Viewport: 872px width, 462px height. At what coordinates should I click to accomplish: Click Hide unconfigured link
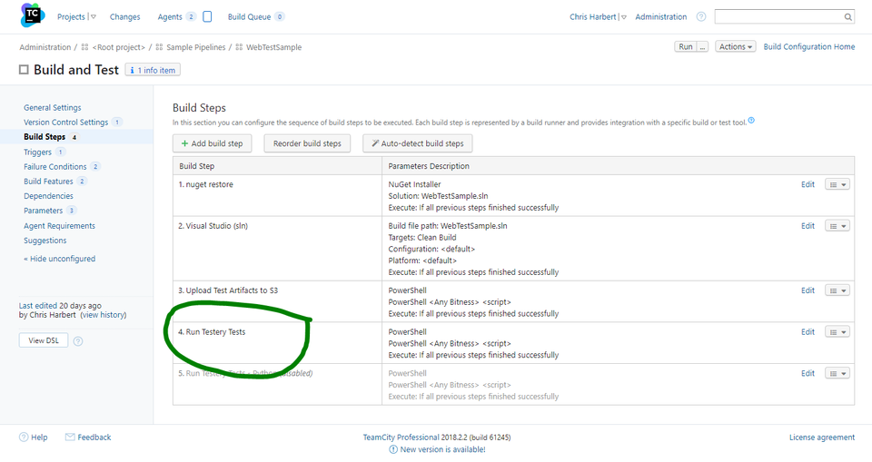60,259
